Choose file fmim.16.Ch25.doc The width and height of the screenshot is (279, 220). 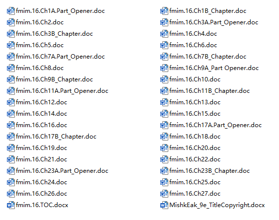pos(195,182)
